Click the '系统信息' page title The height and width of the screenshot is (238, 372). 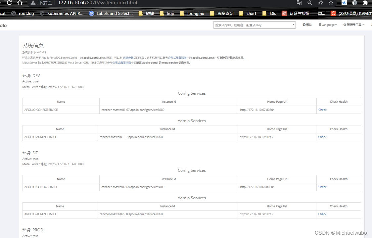[33, 46]
